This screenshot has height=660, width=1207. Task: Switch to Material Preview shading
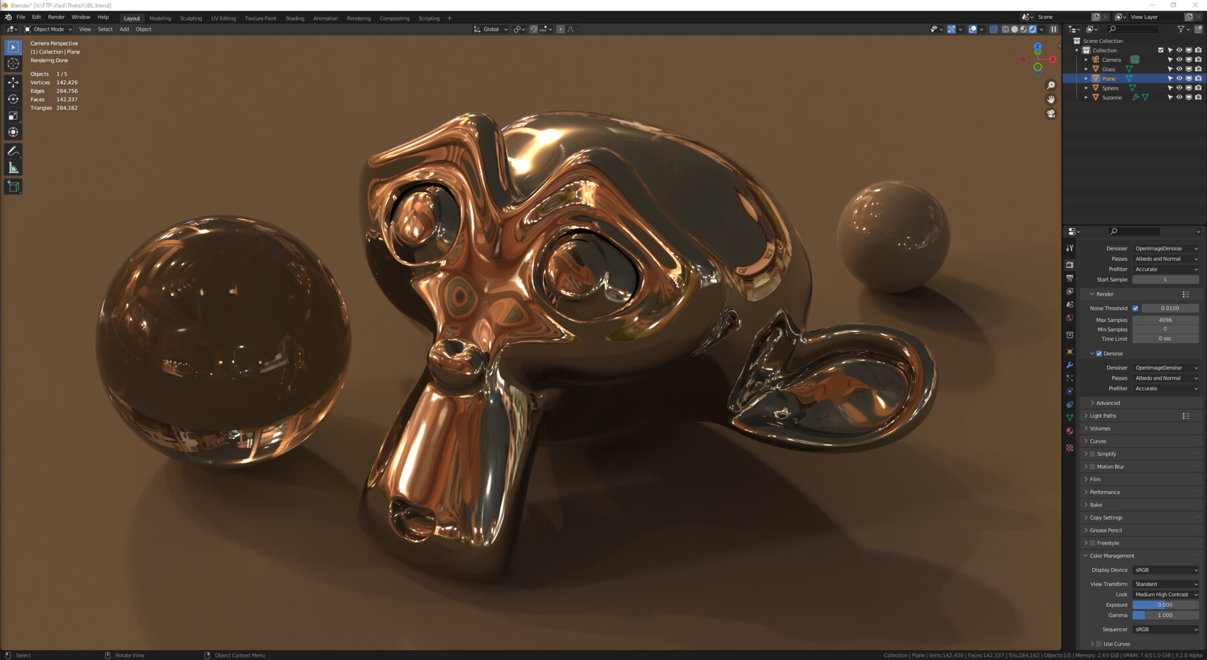[1023, 30]
